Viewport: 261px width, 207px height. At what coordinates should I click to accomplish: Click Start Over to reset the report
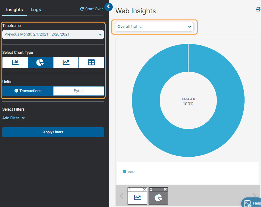[x=91, y=9]
